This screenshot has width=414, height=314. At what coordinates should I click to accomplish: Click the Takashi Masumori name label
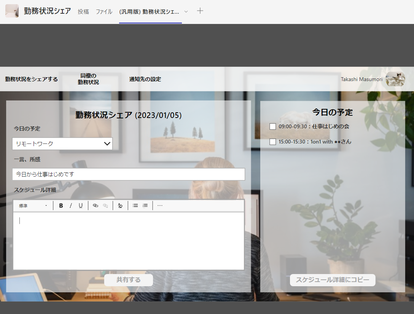point(361,79)
